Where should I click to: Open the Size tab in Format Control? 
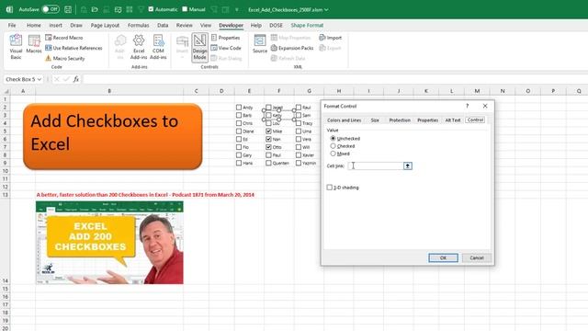click(375, 120)
